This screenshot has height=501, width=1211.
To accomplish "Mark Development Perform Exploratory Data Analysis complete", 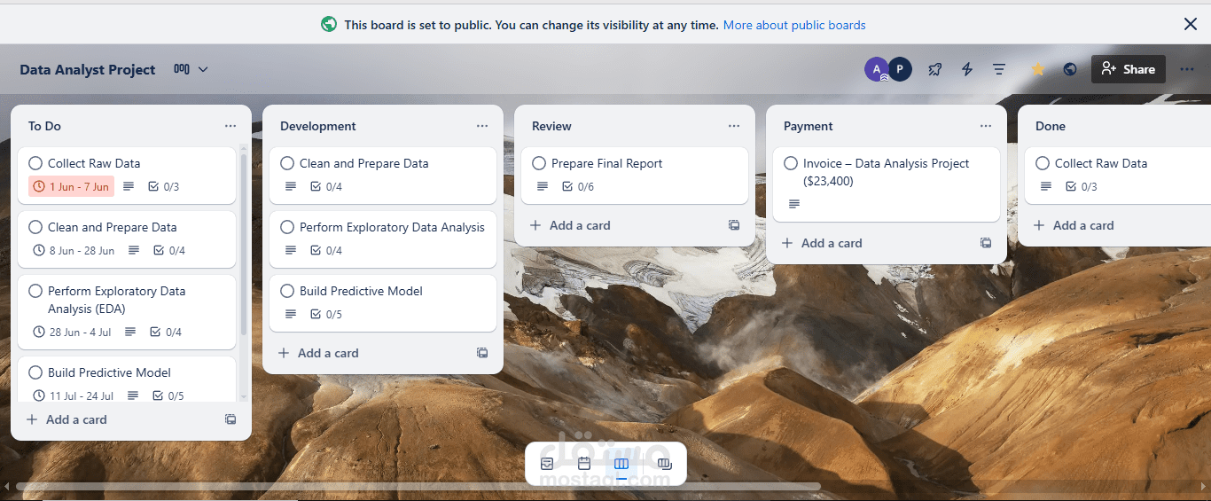I will pyautogui.click(x=287, y=227).
